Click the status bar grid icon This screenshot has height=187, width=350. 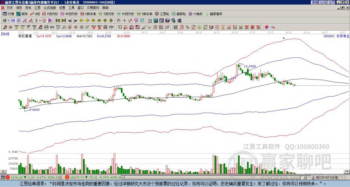[3, 177]
